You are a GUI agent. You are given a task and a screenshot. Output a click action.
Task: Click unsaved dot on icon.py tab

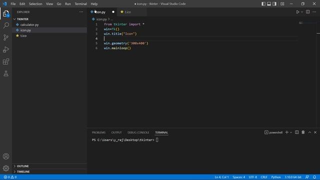coord(113,12)
